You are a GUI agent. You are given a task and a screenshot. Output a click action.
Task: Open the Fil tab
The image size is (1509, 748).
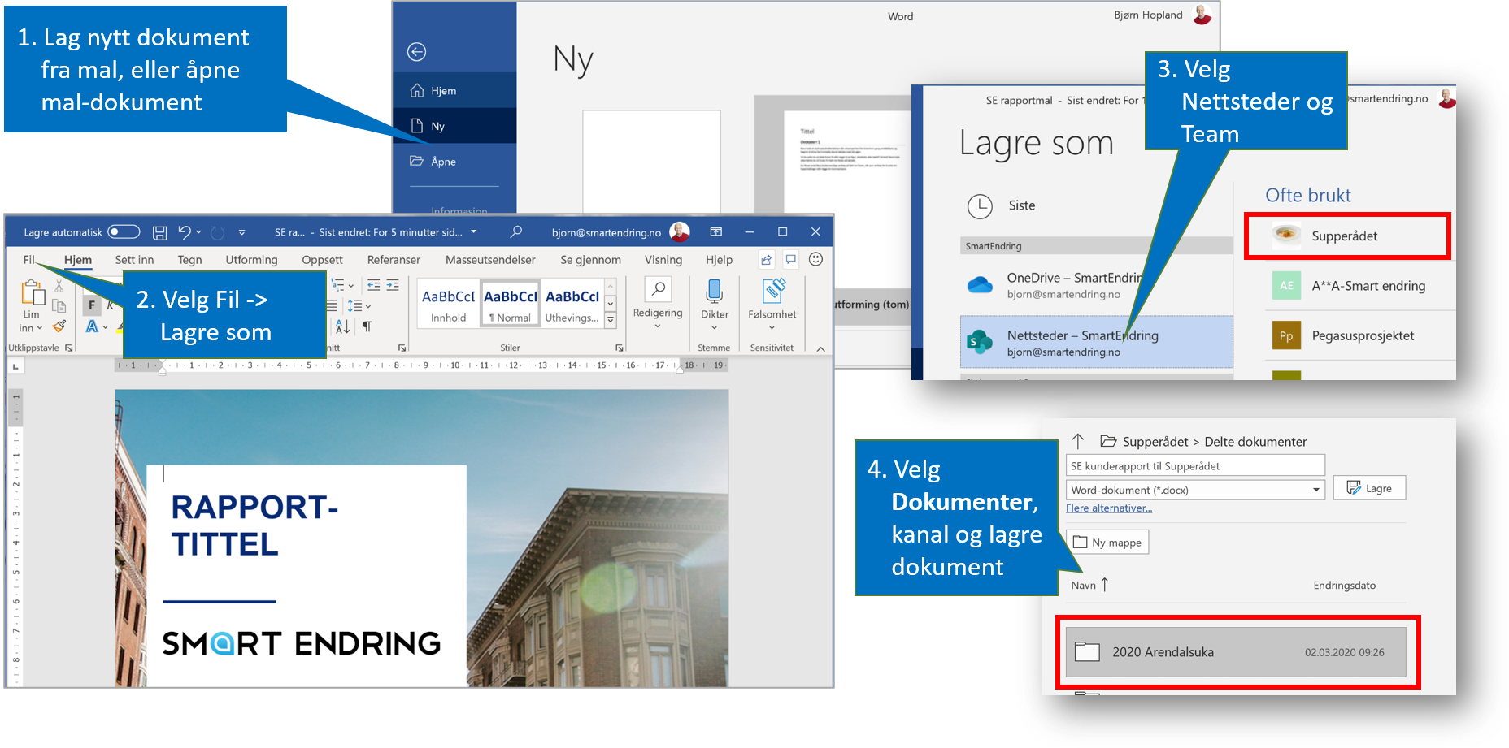(28, 260)
